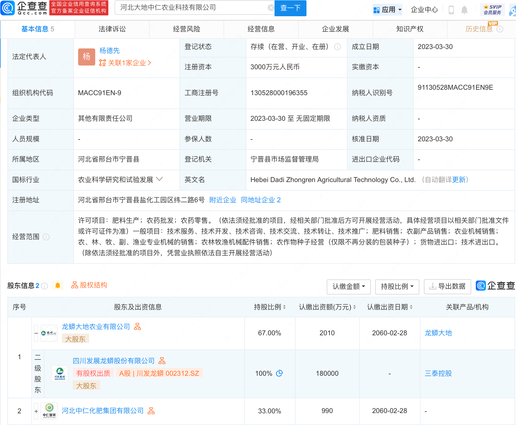Collapse the 龙蟒大地农业 shareholder row
The height and width of the screenshot is (425, 516).
point(36,333)
